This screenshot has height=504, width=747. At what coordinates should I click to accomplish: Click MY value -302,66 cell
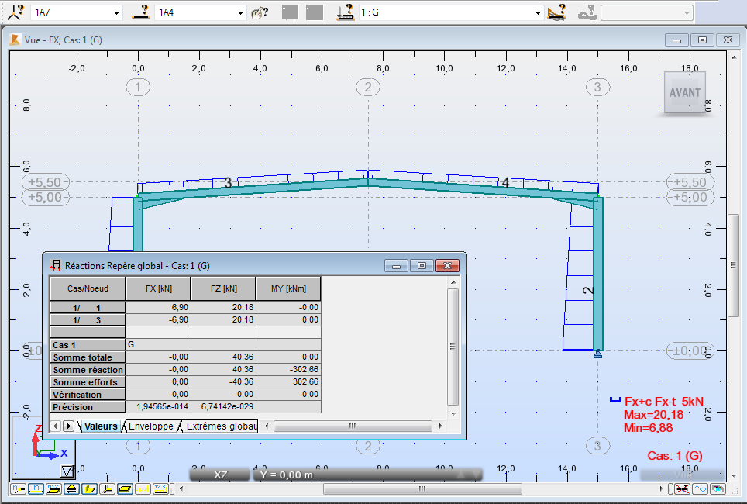(x=289, y=370)
